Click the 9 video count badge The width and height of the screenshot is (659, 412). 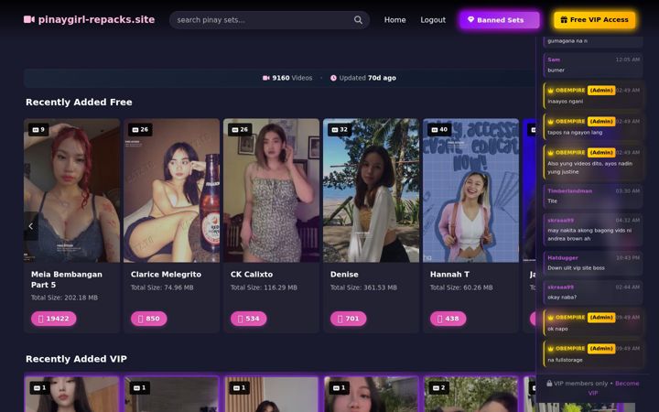38,129
